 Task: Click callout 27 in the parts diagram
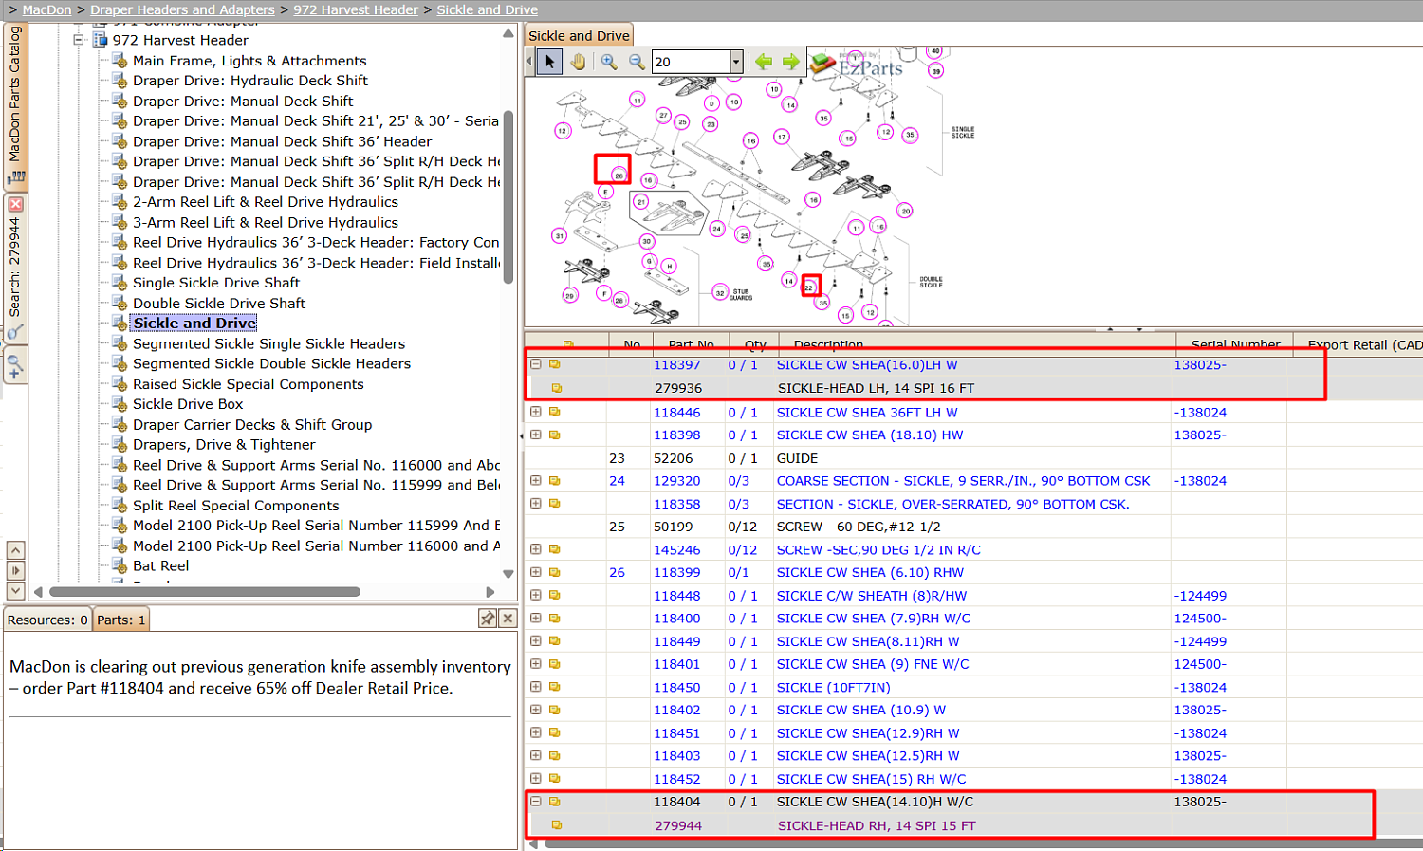[x=663, y=115]
